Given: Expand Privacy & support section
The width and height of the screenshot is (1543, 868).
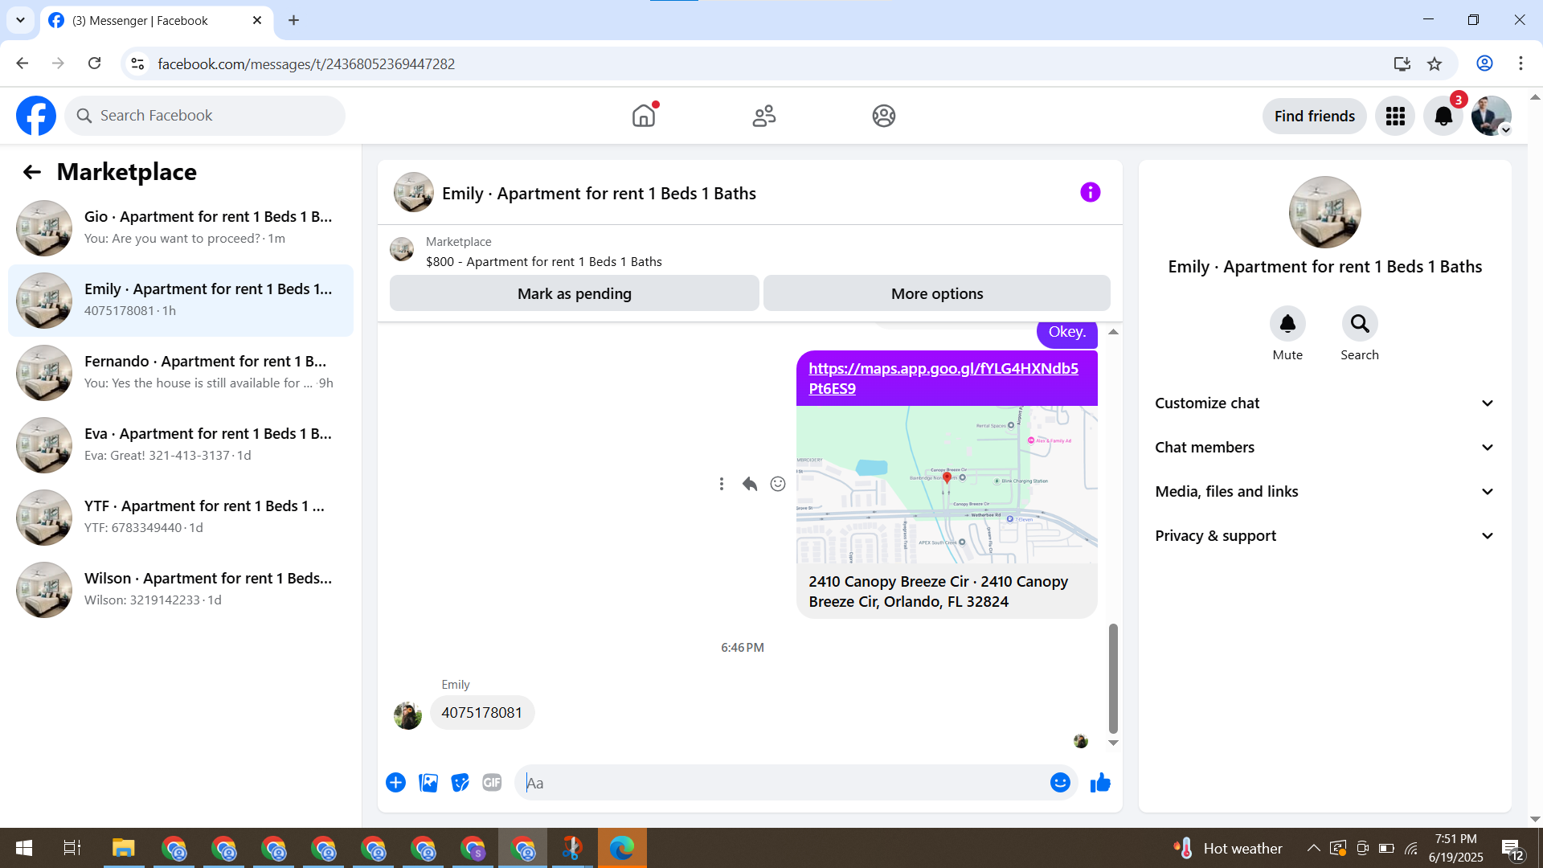Looking at the screenshot, I should point(1325,536).
